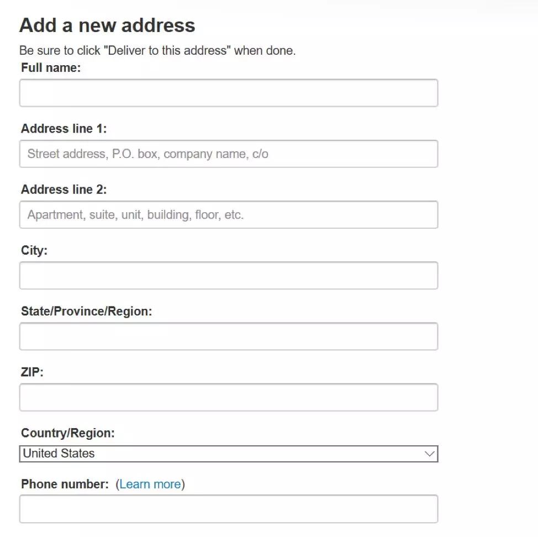Image resolution: width=538 pixels, height=537 pixels.
Task: Click into the City text box
Action: (x=228, y=275)
